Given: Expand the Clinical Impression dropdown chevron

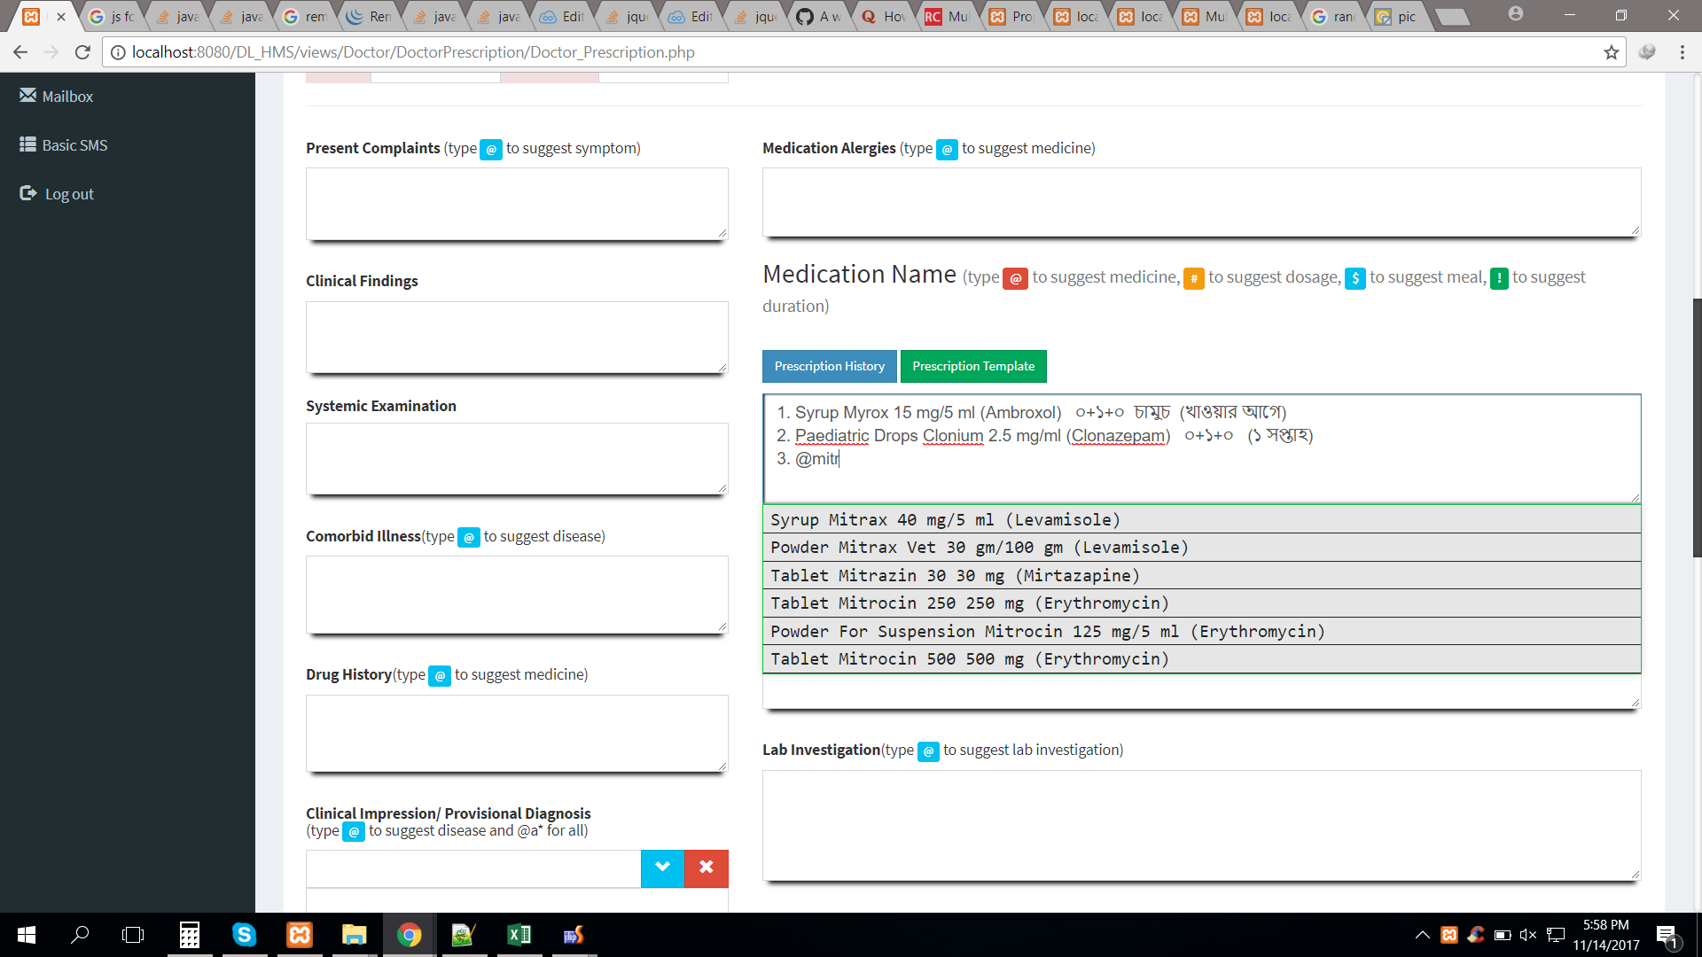Looking at the screenshot, I should [662, 868].
